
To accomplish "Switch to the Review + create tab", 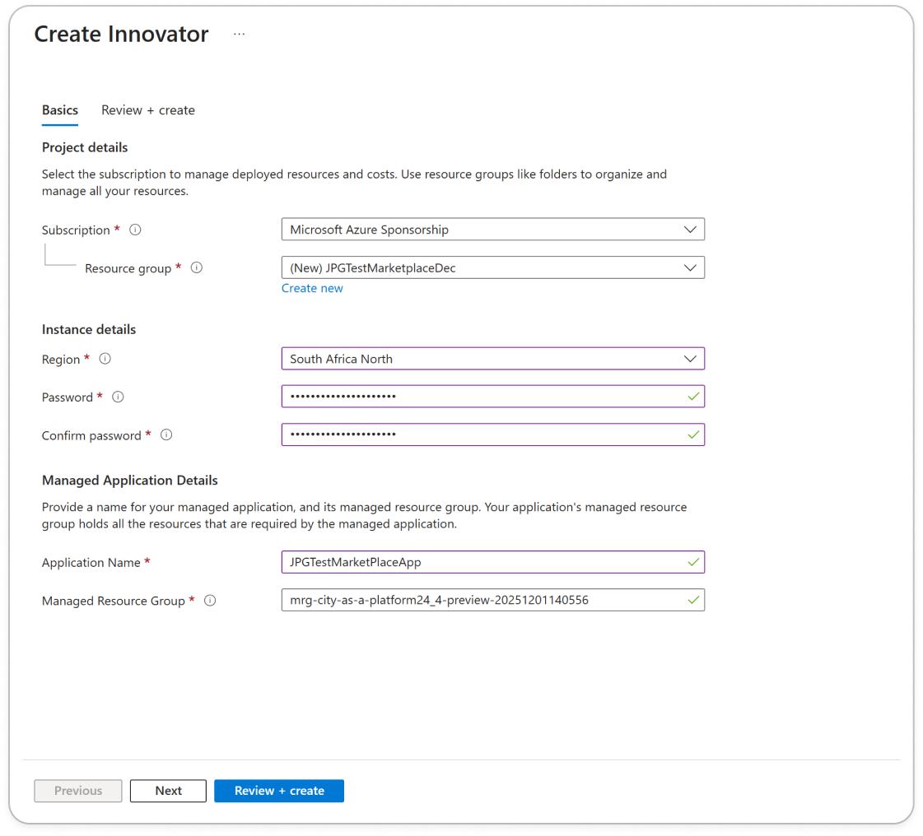I will [148, 110].
